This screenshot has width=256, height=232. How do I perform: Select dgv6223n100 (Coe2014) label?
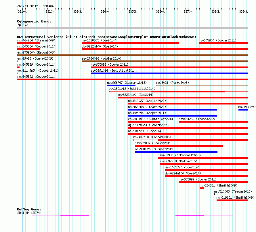pos(135,95)
